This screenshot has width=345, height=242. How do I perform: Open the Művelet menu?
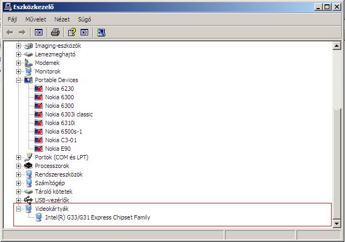click(x=35, y=19)
